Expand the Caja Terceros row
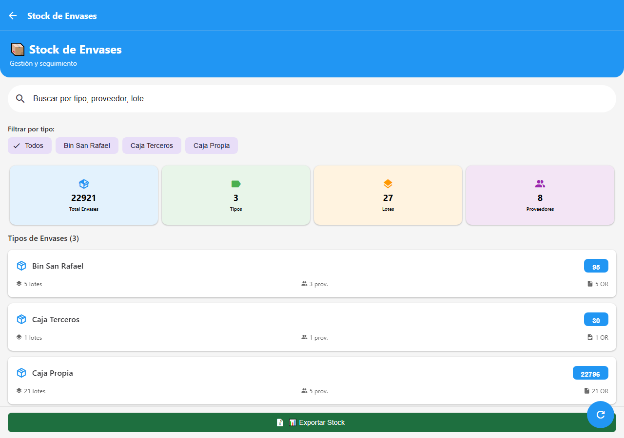The width and height of the screenshot is (624, 438). pyautogui.click(x=312, y=327)
